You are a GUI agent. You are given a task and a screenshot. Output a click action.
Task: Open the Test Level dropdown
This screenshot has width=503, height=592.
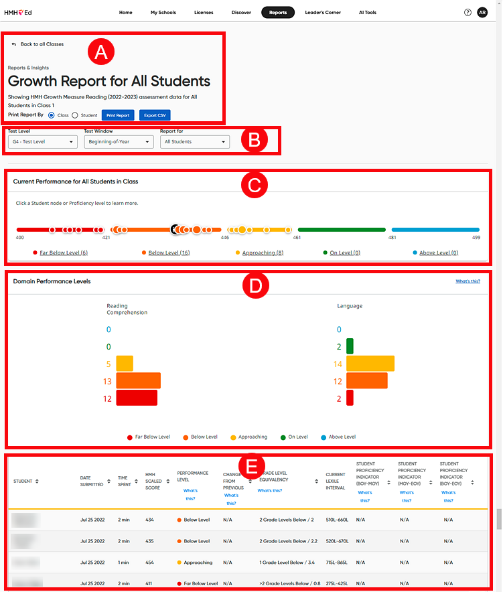(43, 141)
